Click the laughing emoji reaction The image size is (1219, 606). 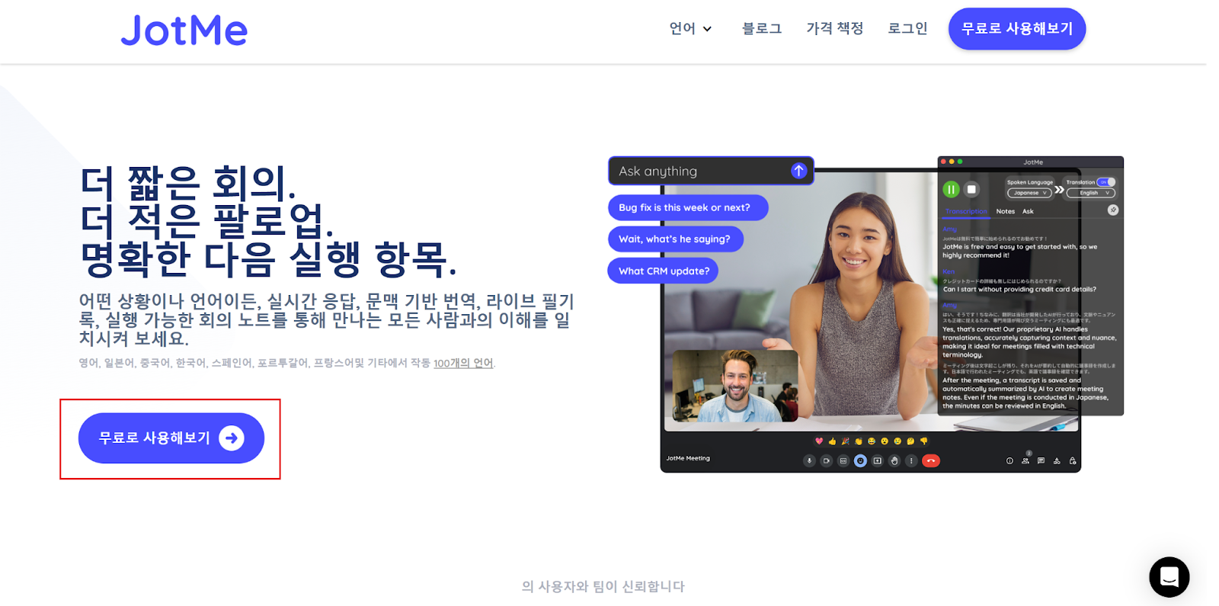point(872,441)
